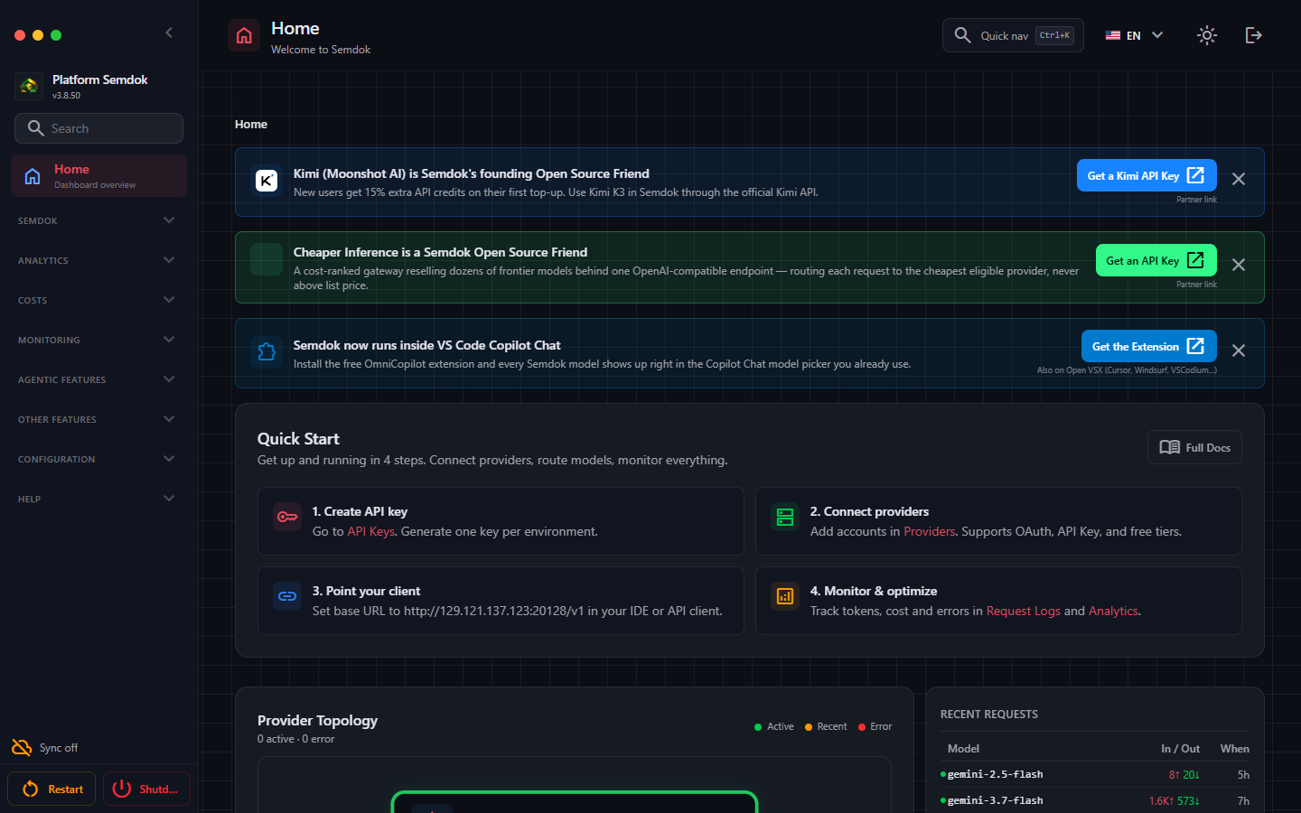
Task: Click Get the Extension button
Action: (x=1149, y=346)
